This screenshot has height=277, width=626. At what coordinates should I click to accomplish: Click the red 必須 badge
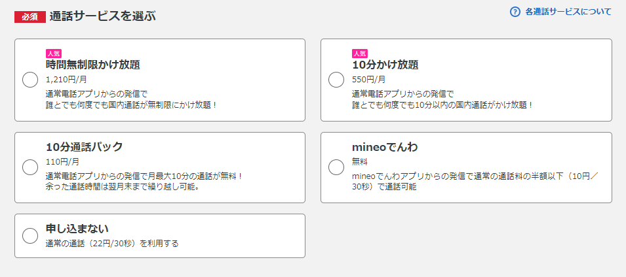pos(29,16)
